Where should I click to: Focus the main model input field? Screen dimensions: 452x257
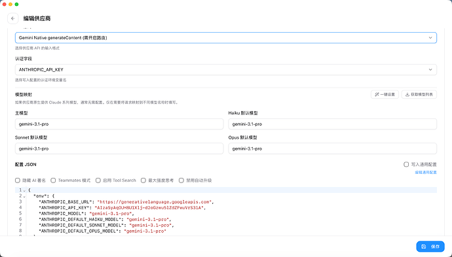coord(119,124)
